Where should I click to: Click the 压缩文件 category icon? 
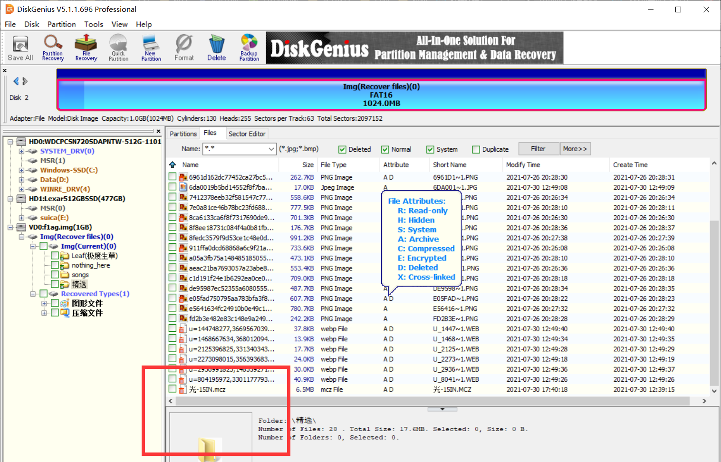pos(65,313)
